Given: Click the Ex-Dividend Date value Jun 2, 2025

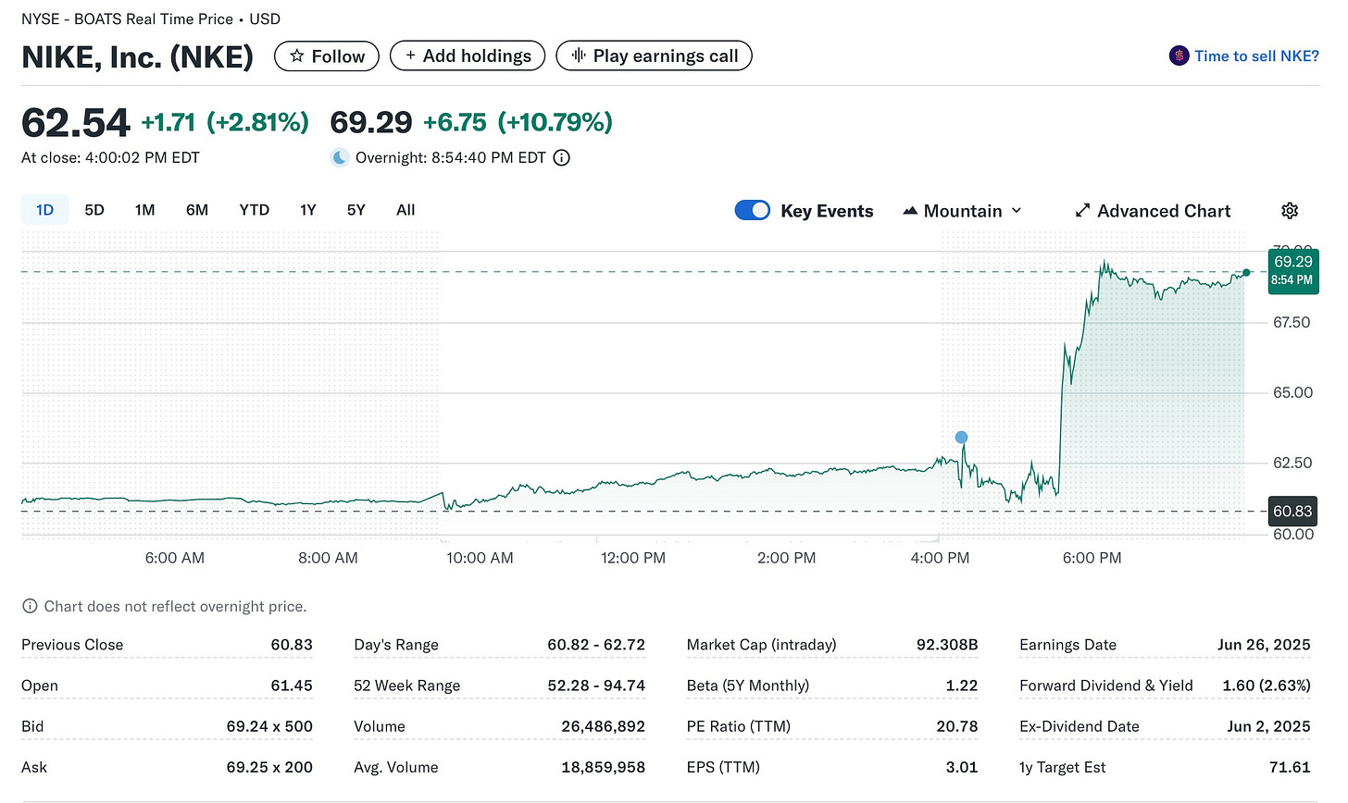Looking at the screenshot, I should tap(1268, 726).
